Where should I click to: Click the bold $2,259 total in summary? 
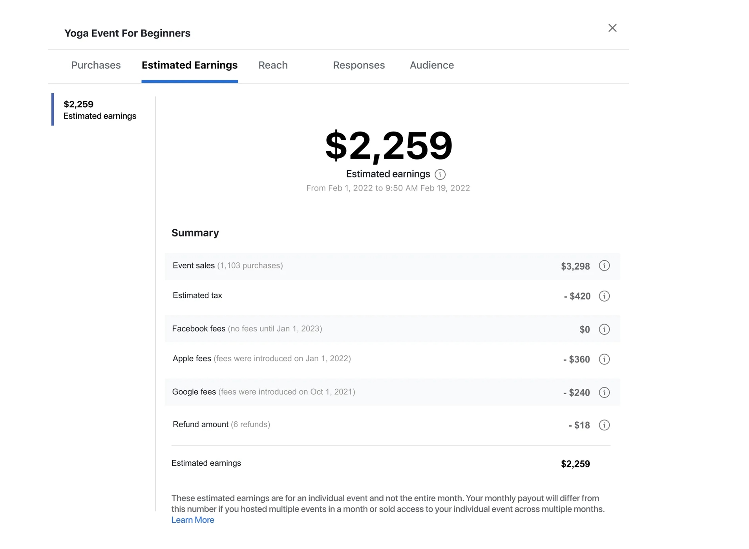575,464
